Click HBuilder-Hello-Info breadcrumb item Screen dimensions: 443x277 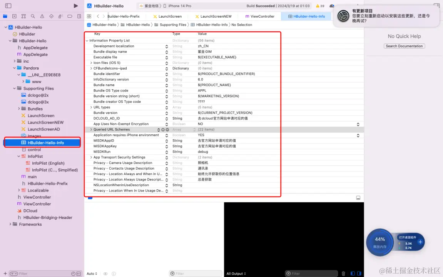(209, 25)
